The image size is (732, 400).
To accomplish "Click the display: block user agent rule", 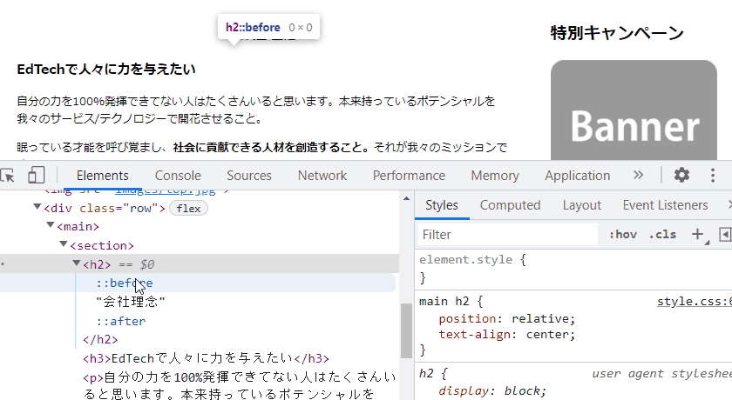I will click(492, 390).
